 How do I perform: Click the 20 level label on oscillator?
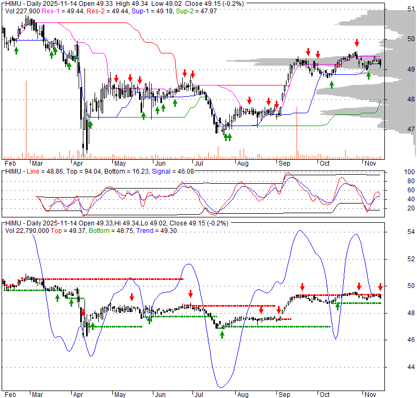tap(411, 208)
